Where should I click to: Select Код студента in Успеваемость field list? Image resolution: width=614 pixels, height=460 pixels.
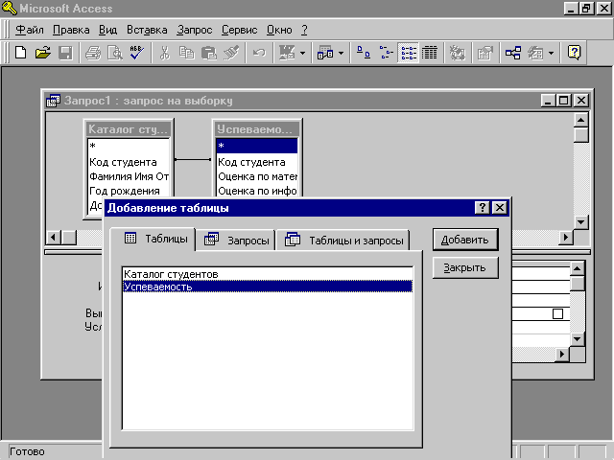(x=257, y=162)
